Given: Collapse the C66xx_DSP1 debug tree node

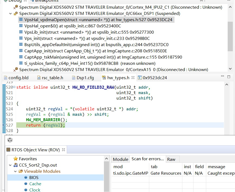Looking at the screenshot, I should pos(10,14).
